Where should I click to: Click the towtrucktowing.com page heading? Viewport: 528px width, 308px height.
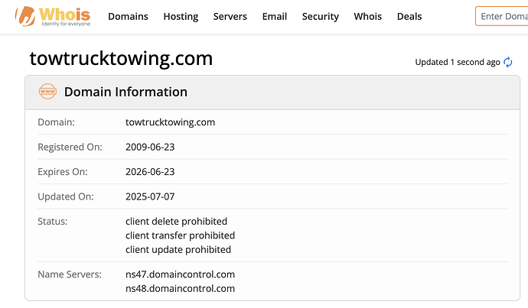121,58
